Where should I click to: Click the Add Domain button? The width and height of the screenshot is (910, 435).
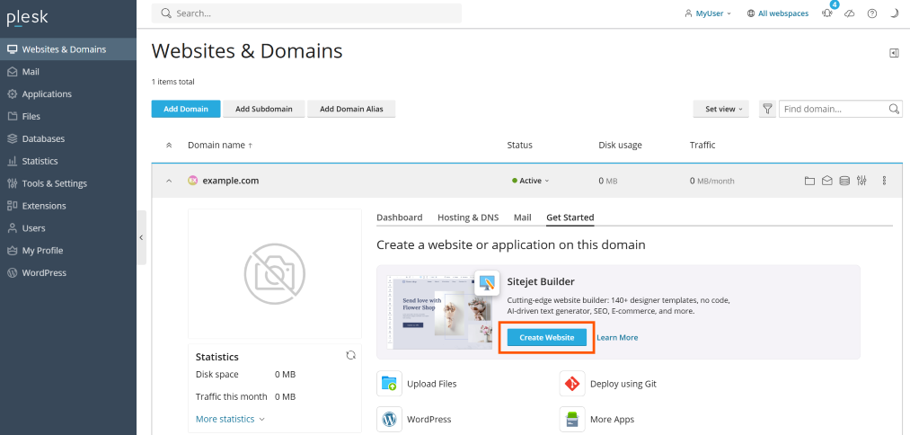click(x=186, y=109)
